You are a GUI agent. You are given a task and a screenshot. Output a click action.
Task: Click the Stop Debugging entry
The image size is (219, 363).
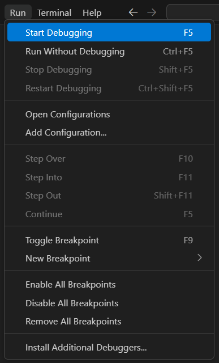coord(109,70)
